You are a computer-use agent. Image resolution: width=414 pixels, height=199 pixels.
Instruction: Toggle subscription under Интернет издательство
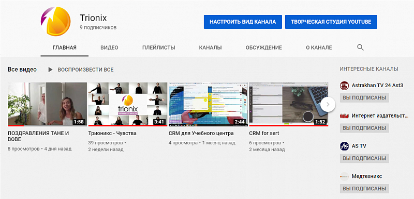[364, 128]
